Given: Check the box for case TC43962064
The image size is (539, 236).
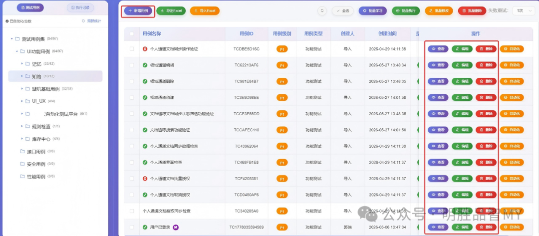Looking at the screenshot, I should pos(132,146).
